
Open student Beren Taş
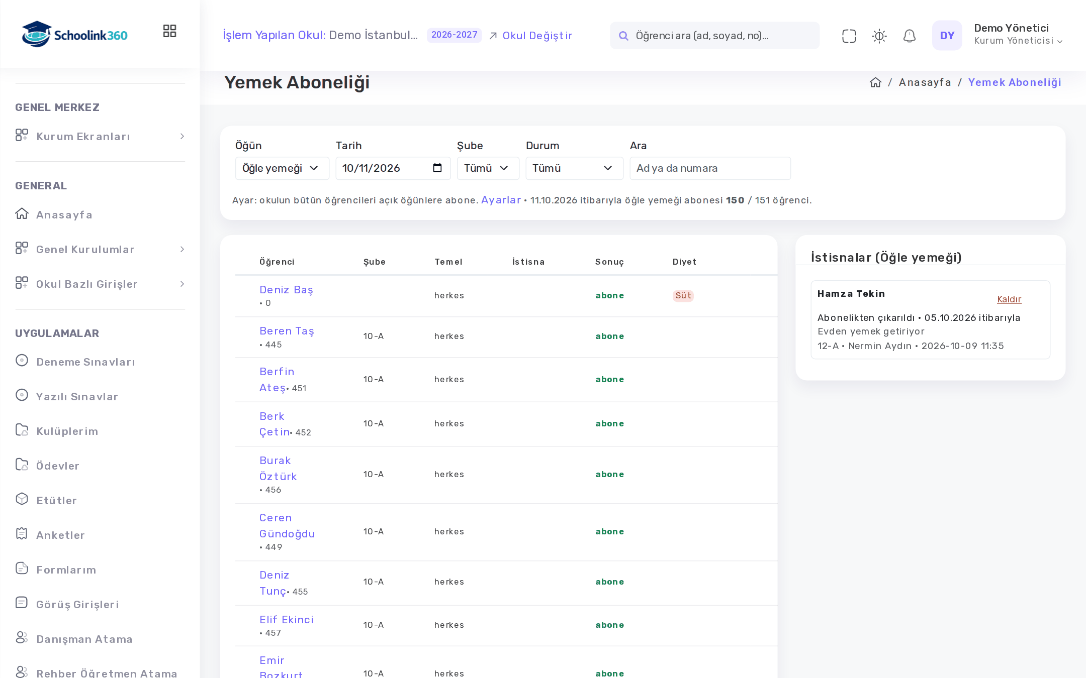(x=287, y=331)
